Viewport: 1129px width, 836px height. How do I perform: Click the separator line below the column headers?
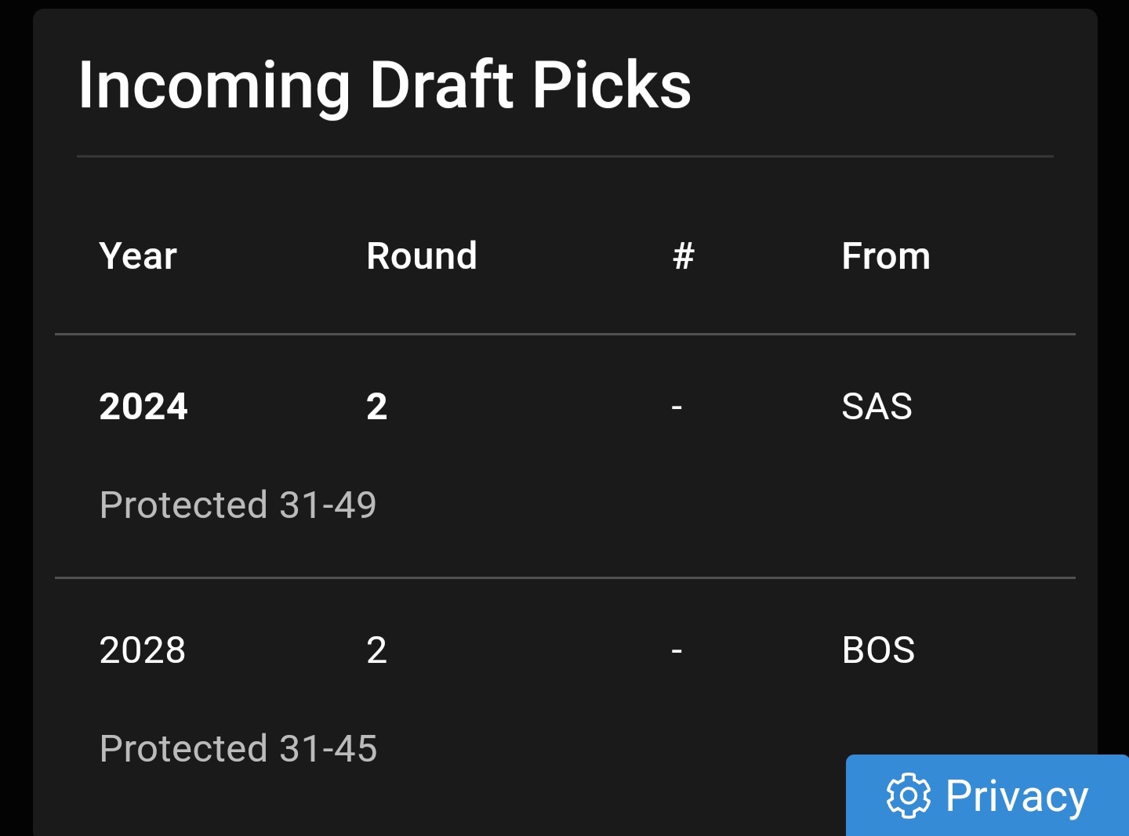564,335
